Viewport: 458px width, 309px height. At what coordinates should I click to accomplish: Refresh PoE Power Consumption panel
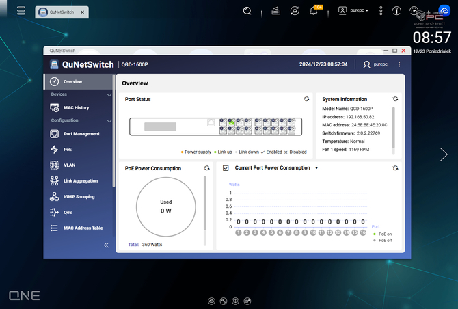click(207, 168)
